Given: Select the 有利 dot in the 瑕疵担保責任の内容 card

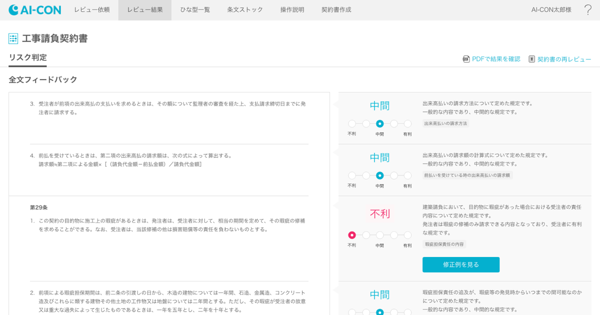Looking at the screenshot, I should (407, 235).
